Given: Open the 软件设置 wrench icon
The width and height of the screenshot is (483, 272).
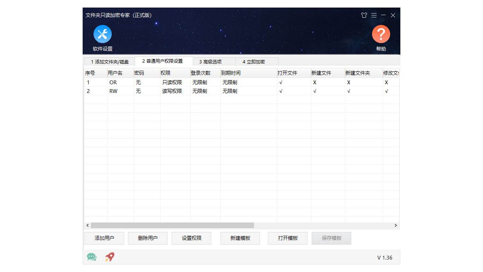Looking at the screenshot, I should [x=102, y=34].
